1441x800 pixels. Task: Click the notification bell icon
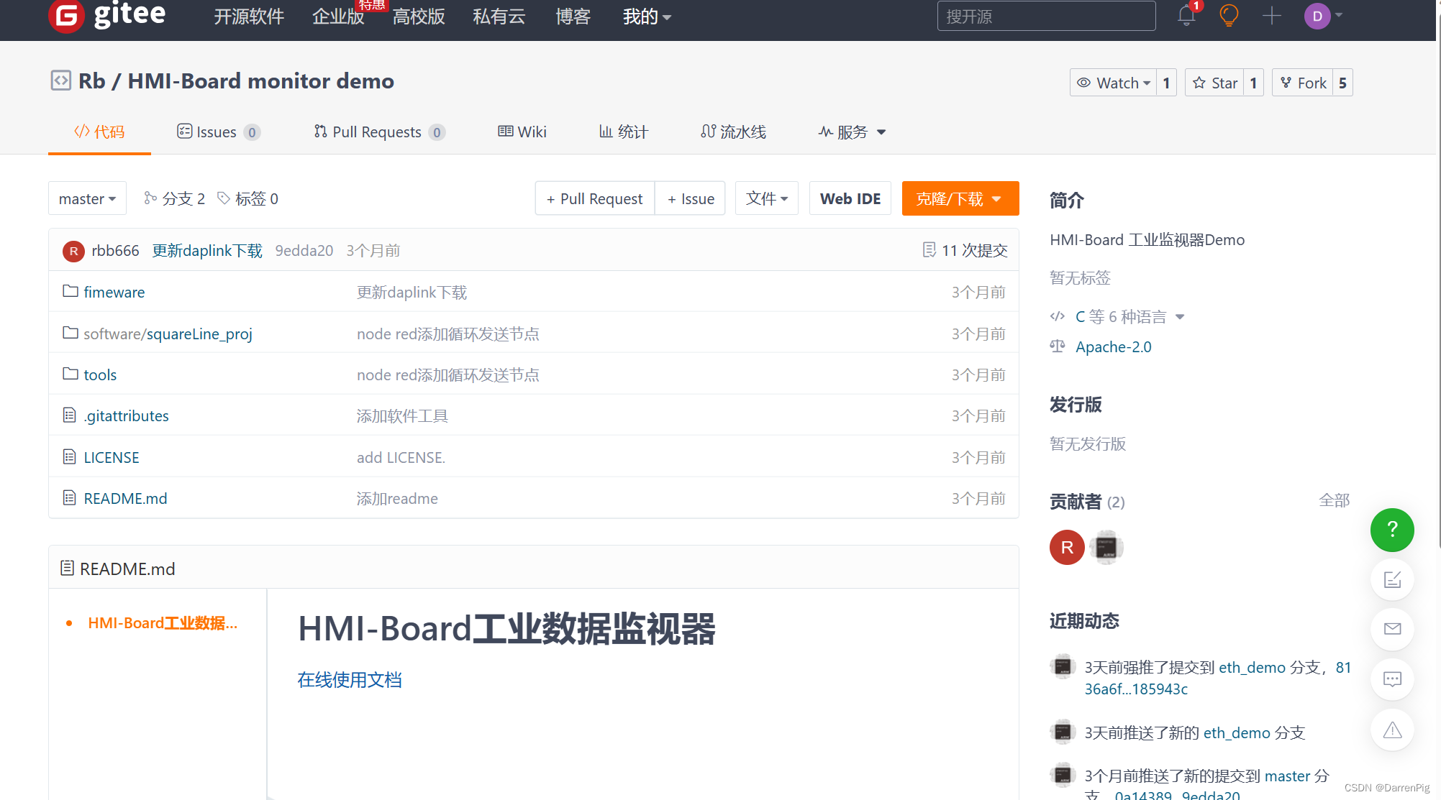[x=1186, y=16]
